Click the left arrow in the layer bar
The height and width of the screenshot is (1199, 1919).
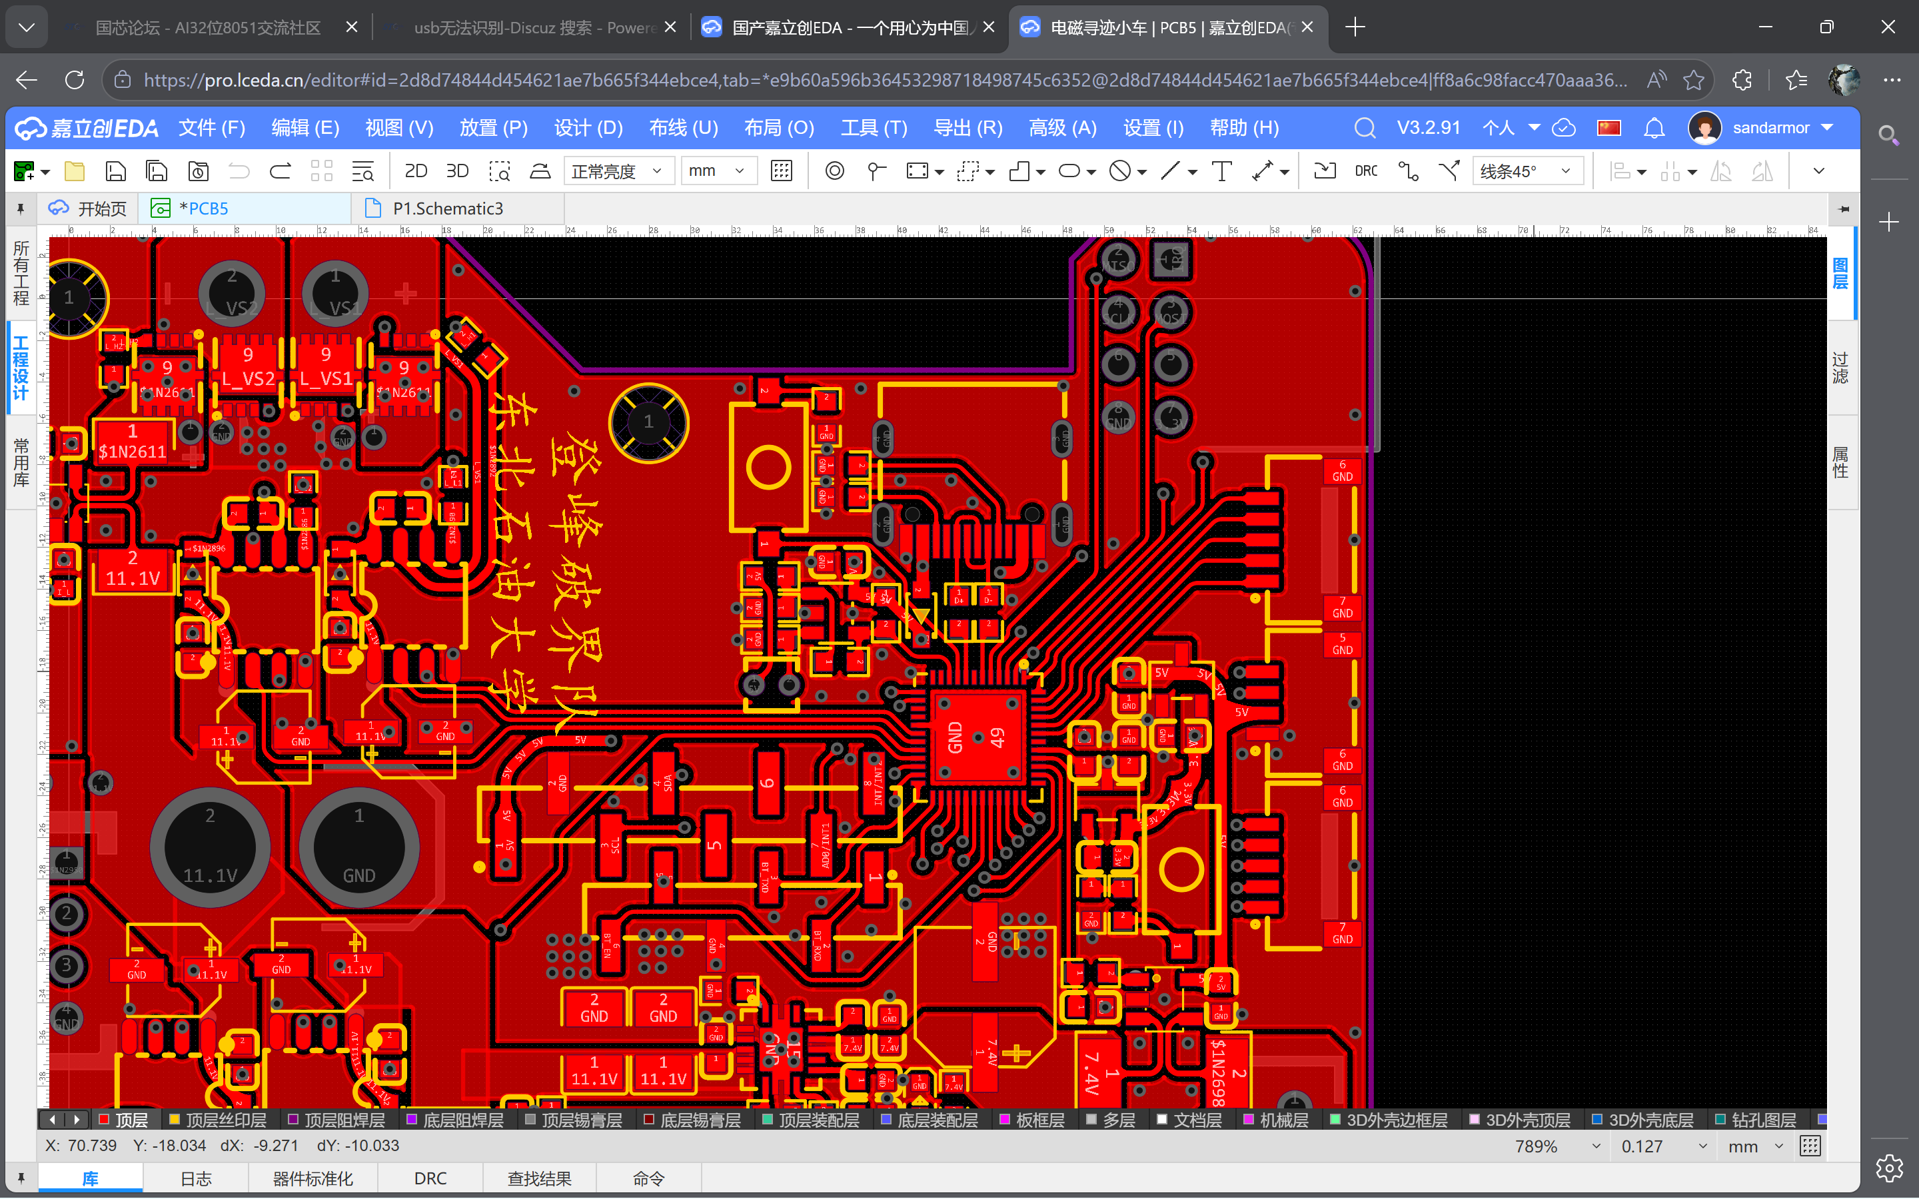[53, 1120]
